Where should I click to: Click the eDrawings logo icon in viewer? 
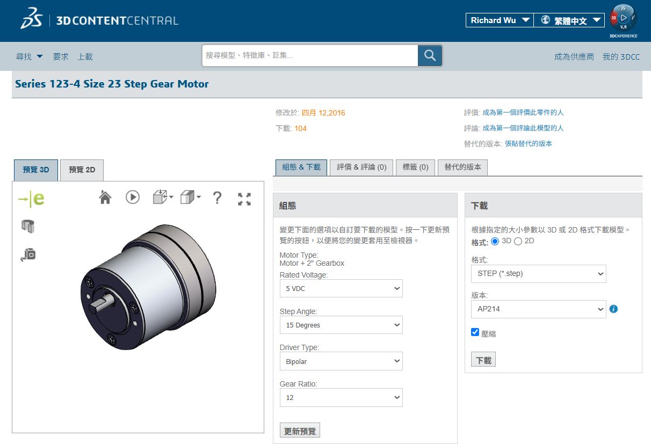point(32,199)
